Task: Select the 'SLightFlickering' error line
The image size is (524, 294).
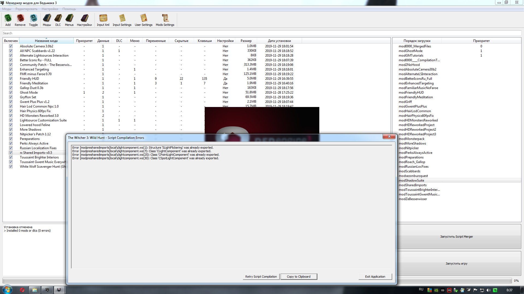Action: point(143,148)
